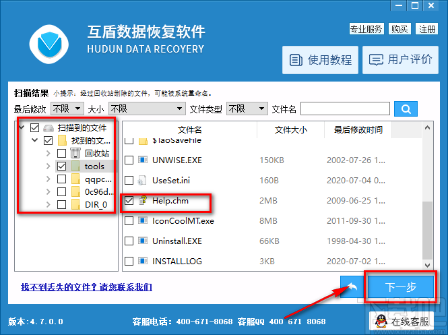Check the INSTALL.LOG checkbox

[129, 261]
